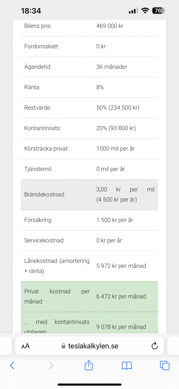Tap the Safari back arrow
This screenshot has width=179, height=389.
[x=12, y=365]
